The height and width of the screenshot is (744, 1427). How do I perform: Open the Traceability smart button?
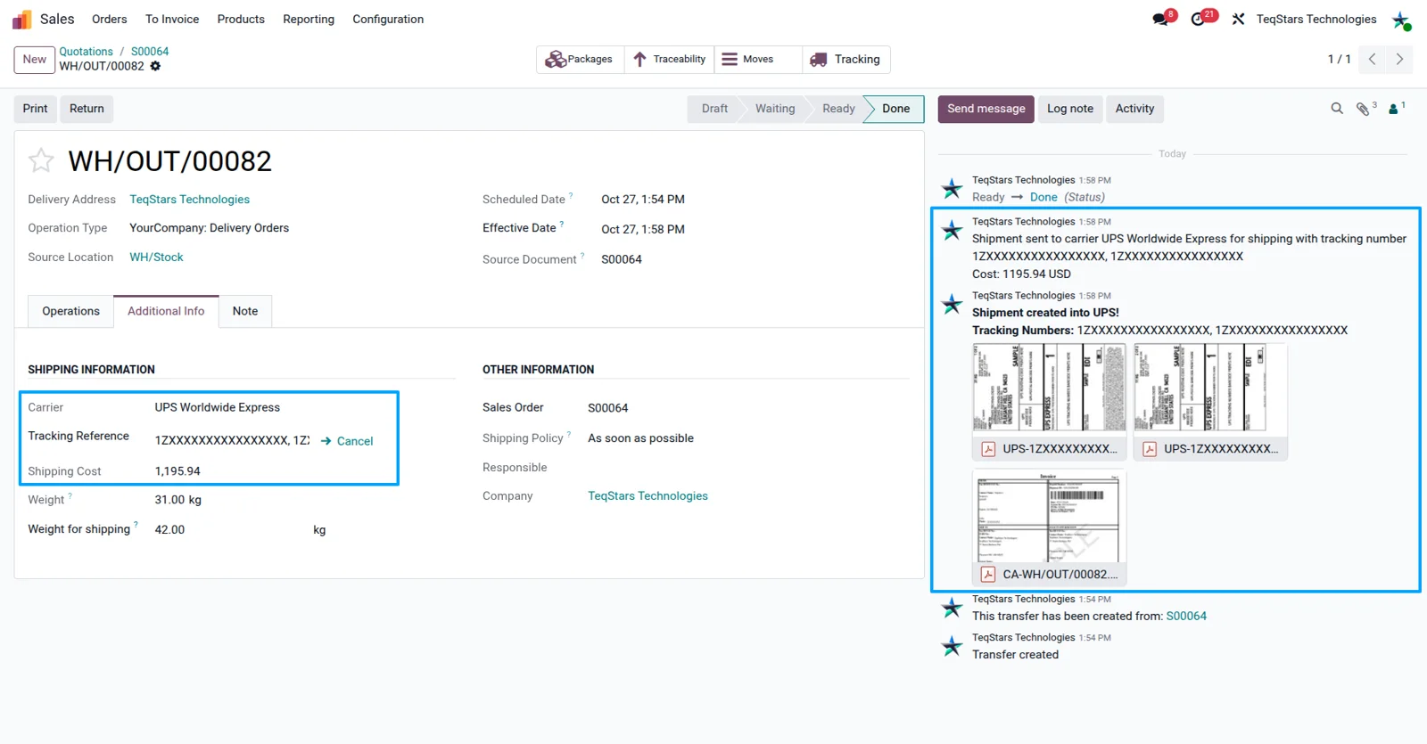pos(669,60)
